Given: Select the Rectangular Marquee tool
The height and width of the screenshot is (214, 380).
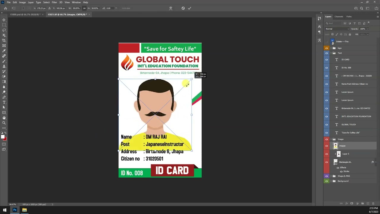Looking at the screenshot, I should (x=4, y=25).
